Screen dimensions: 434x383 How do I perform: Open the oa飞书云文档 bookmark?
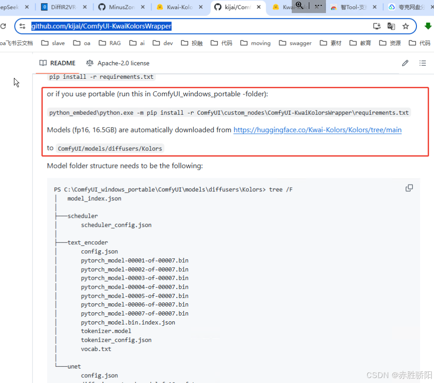[x=16, y=43]
